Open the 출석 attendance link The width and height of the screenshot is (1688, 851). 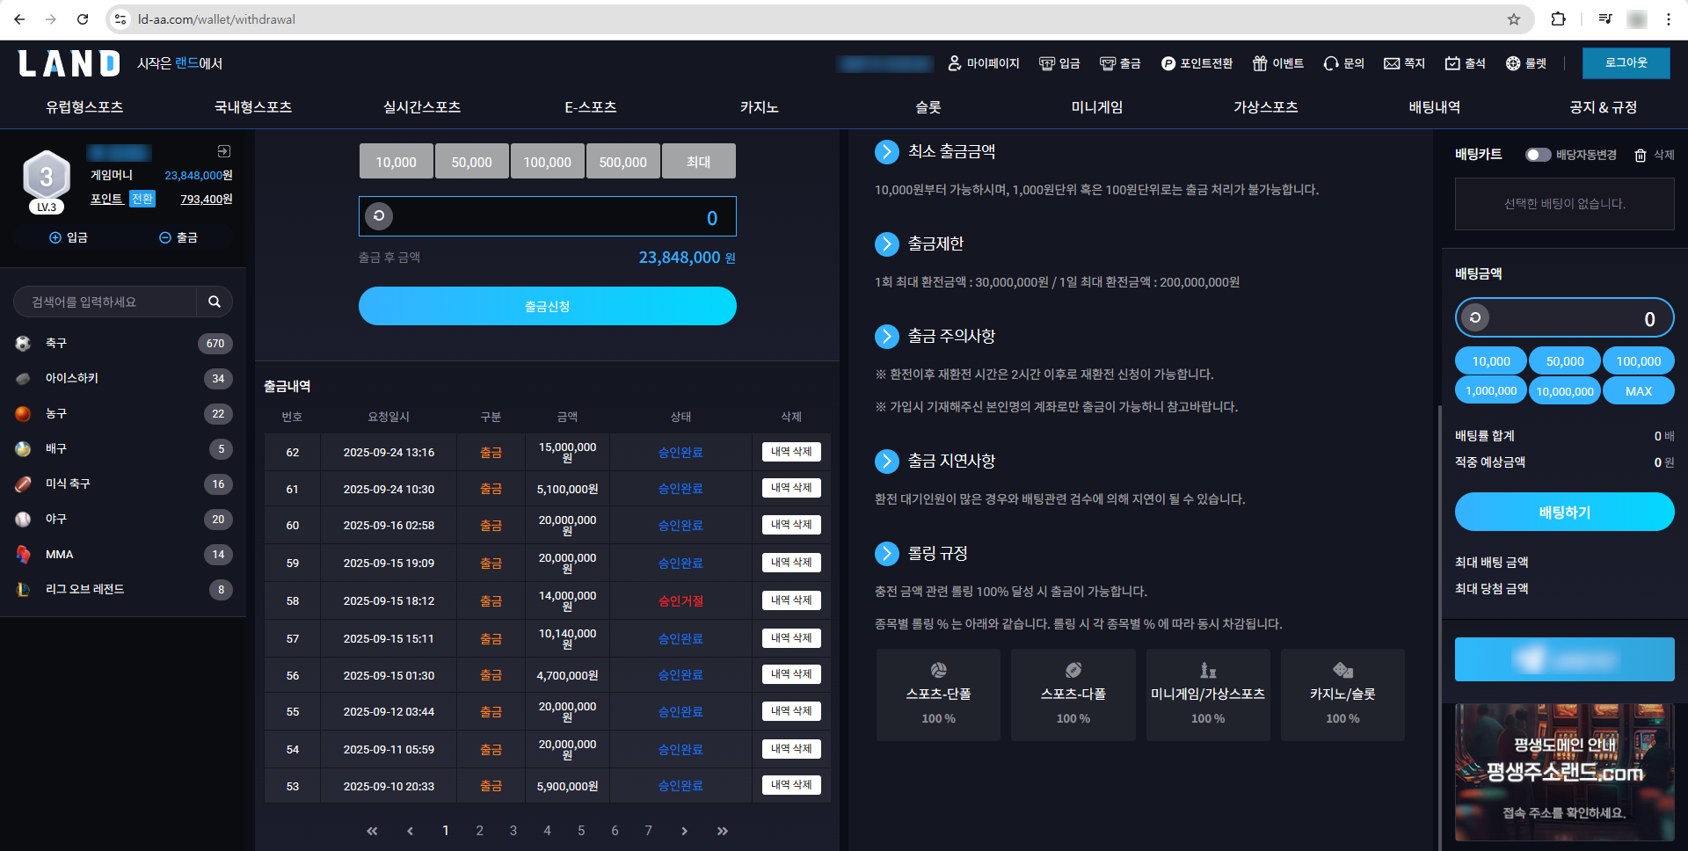coord(1465,63)
